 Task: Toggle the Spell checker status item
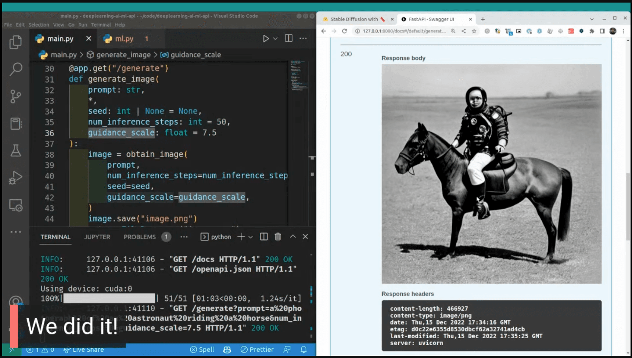pos(202,350)
